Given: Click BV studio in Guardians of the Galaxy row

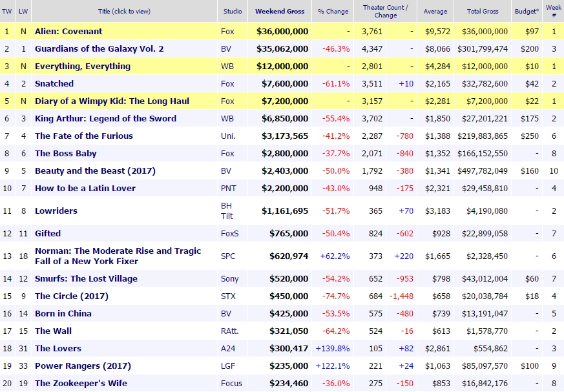Looking at the screenshot, I should click(x=226, y=48).
